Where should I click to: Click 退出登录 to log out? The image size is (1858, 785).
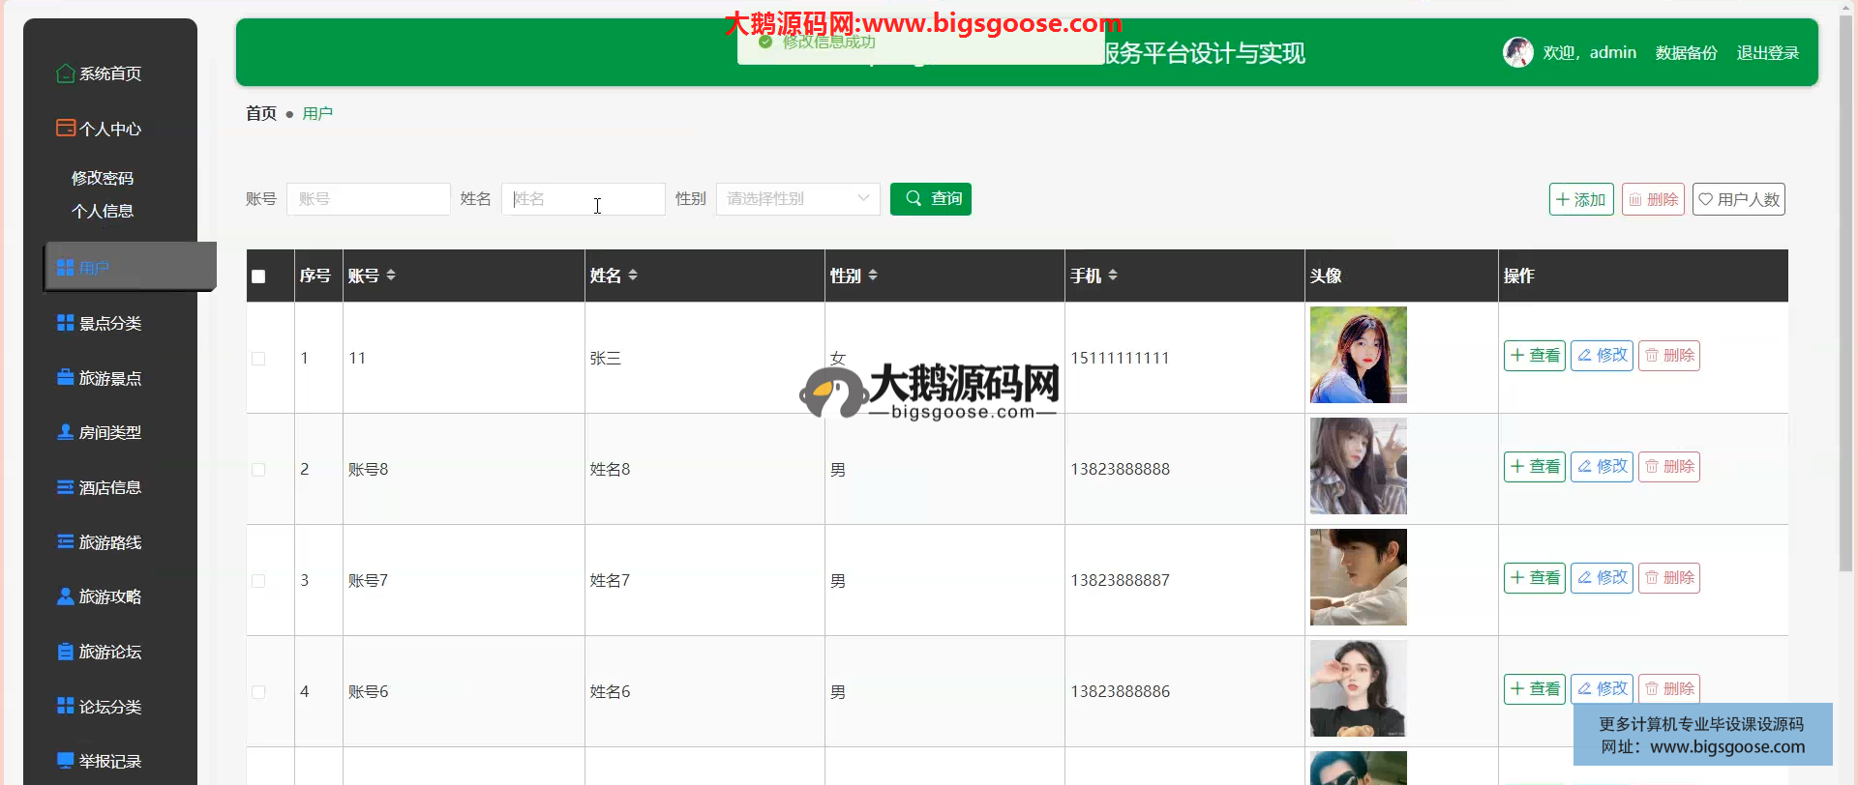tap(1767, 53)
